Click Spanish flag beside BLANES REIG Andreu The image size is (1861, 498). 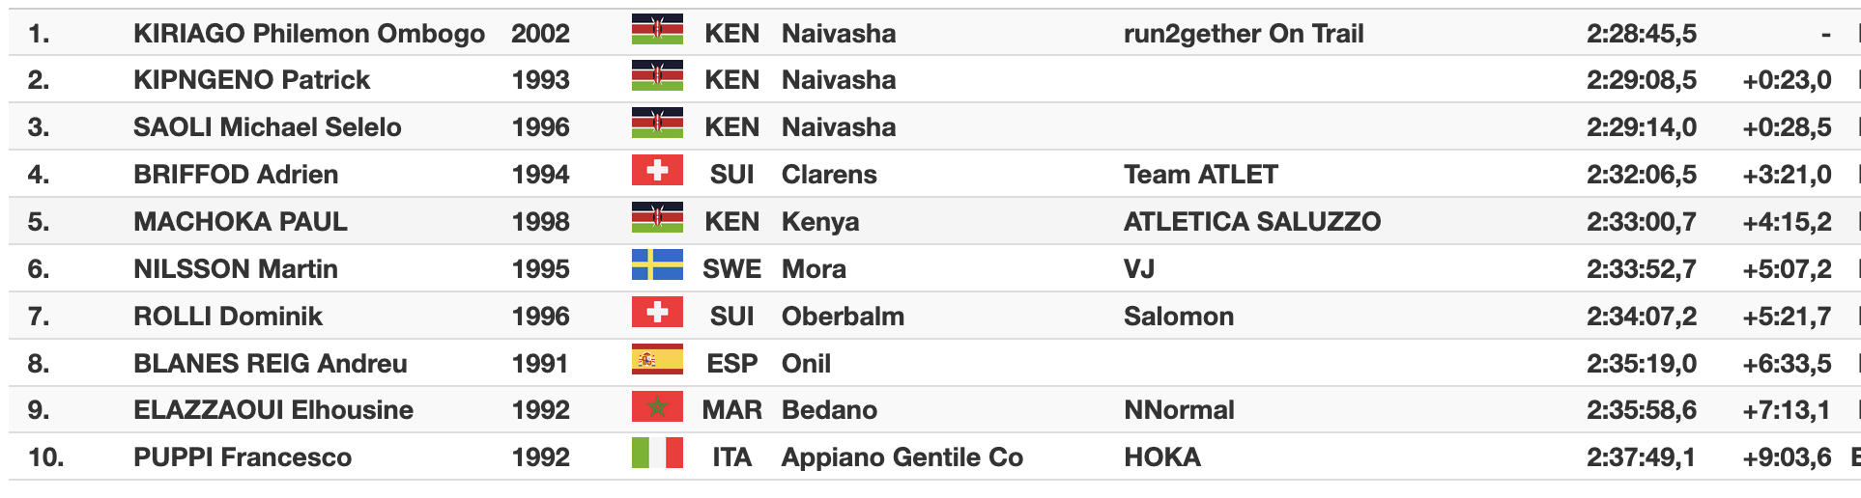657,360
